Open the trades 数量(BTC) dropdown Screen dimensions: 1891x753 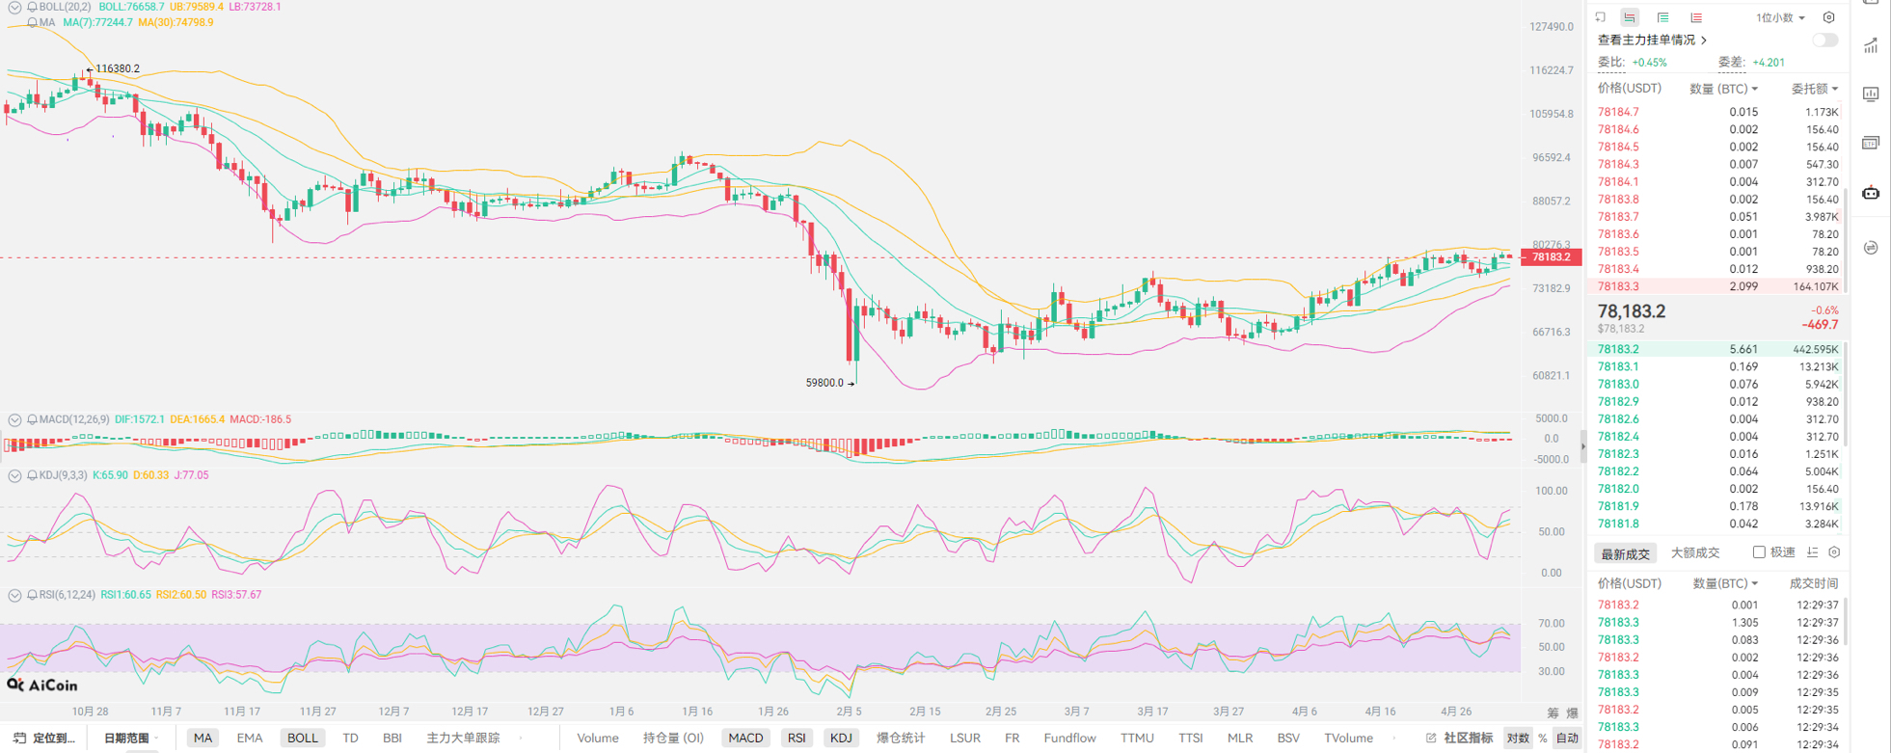1725,583
